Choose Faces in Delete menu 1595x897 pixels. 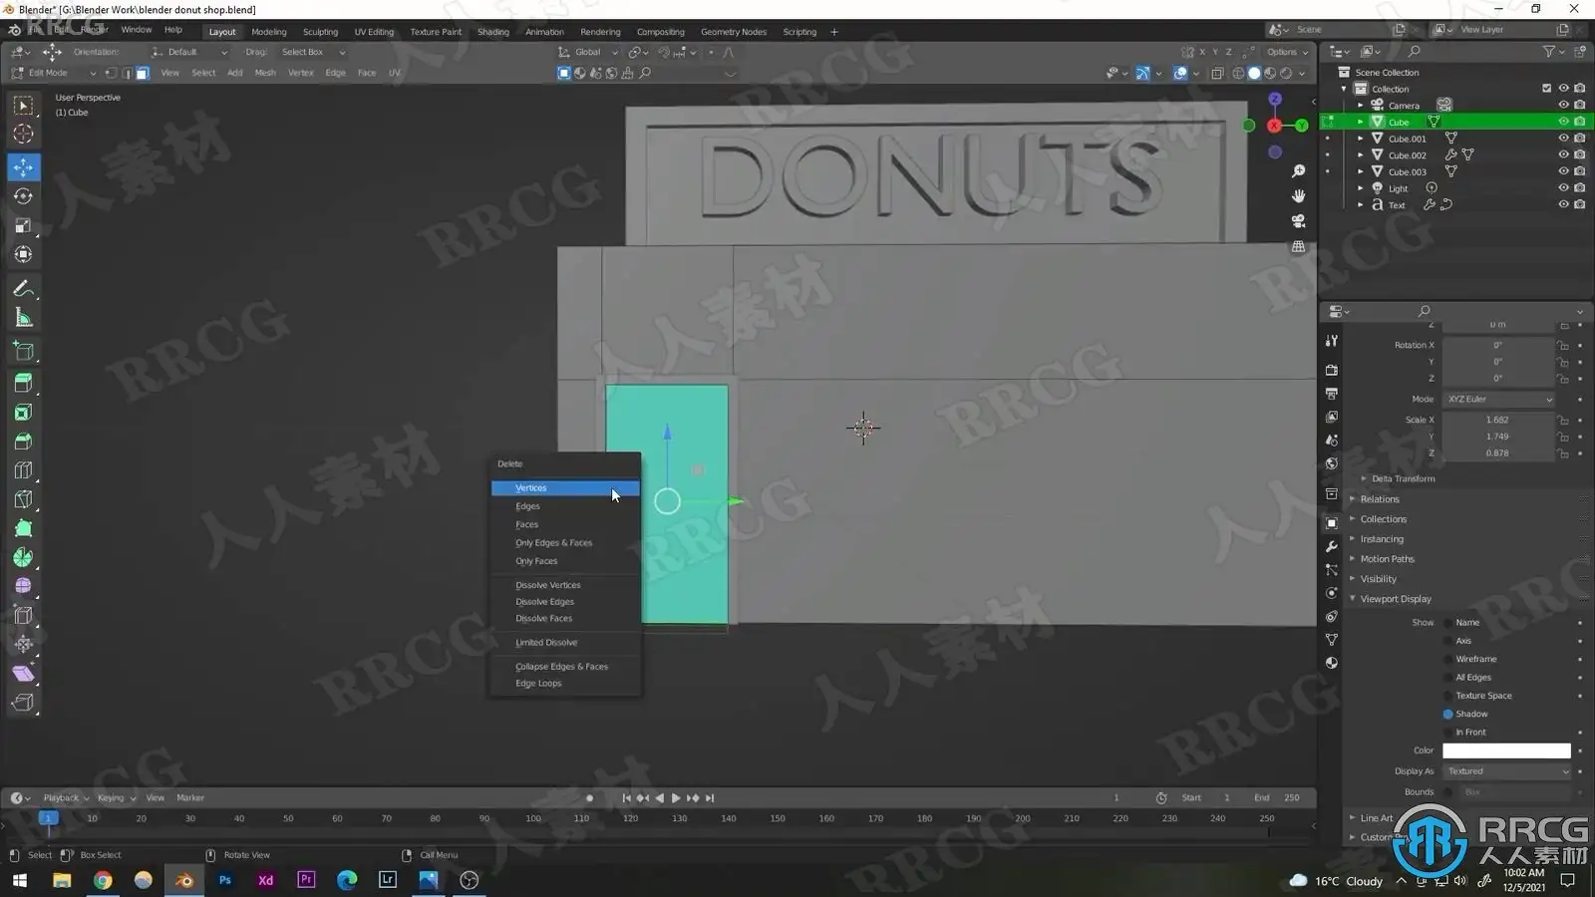click(565, 524)
